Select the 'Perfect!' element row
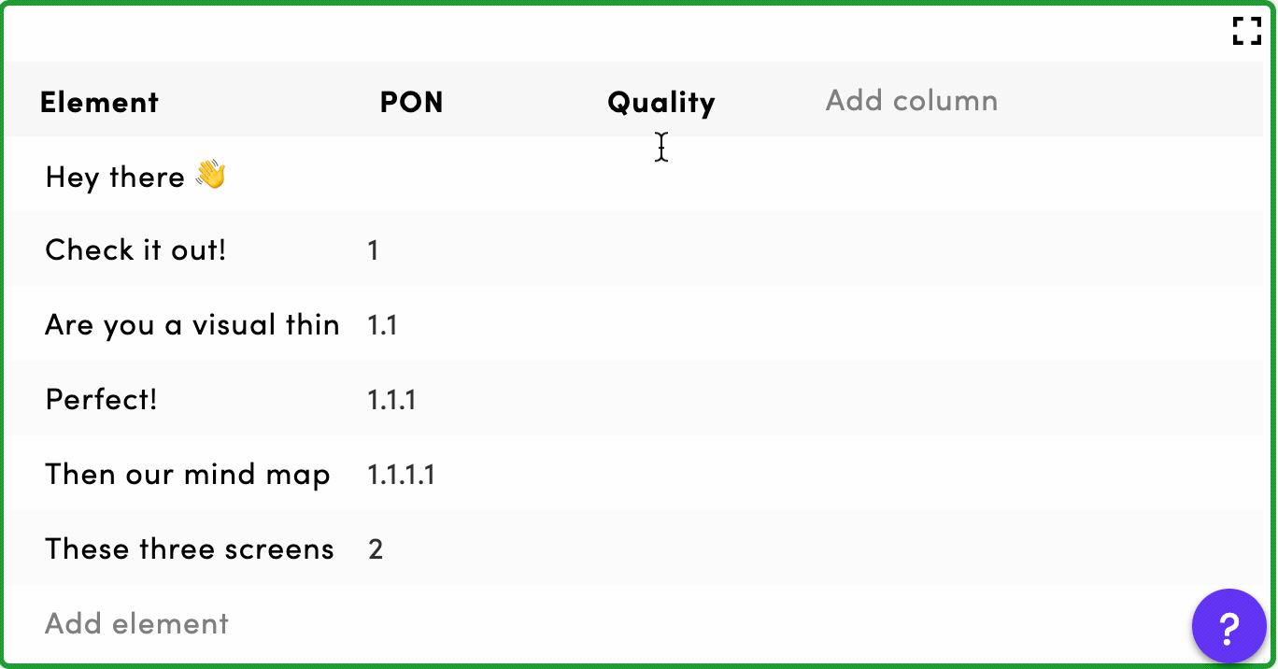 click(x=635, y=399)
